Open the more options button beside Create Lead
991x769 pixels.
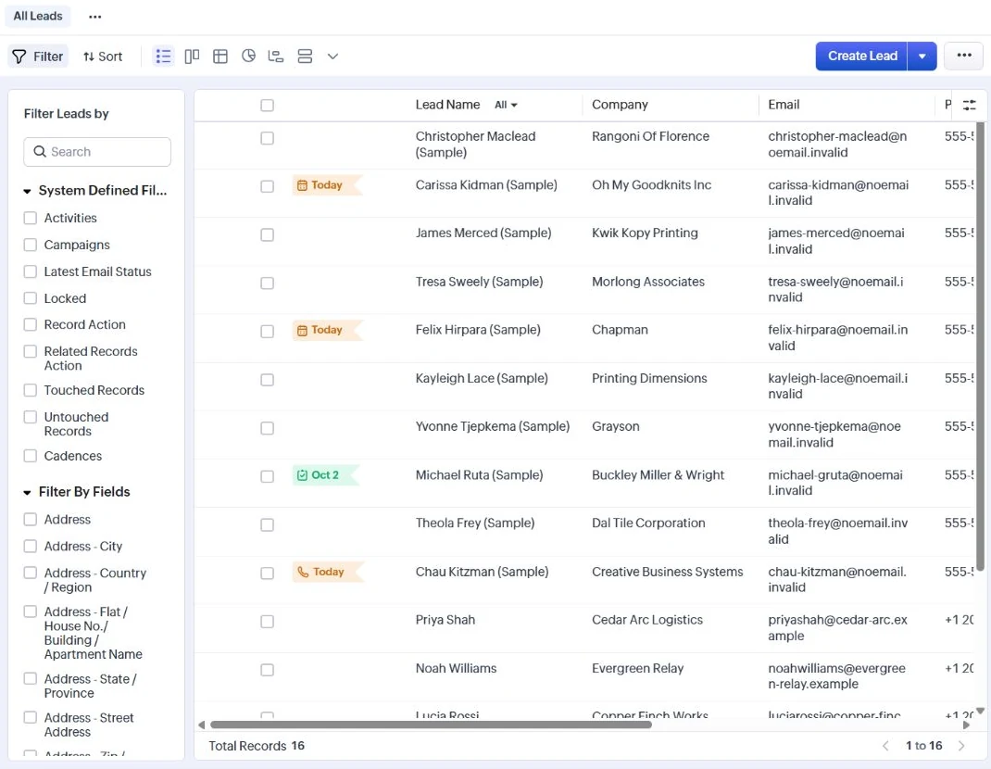(x=964, y=56)
